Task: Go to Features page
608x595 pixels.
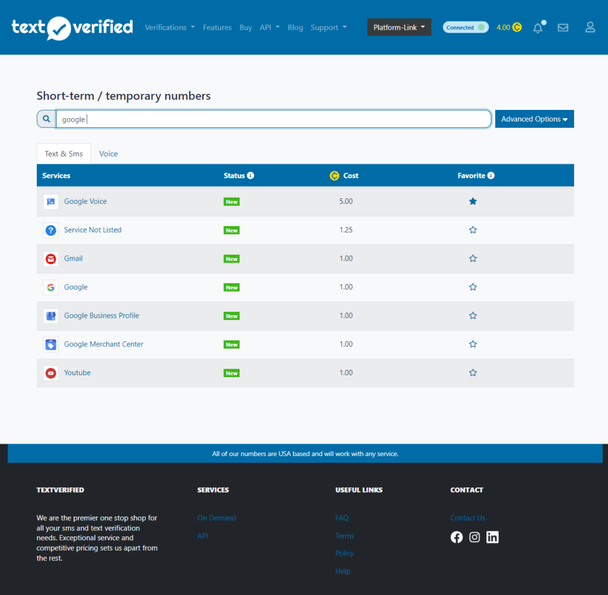Action: (217, 27)
